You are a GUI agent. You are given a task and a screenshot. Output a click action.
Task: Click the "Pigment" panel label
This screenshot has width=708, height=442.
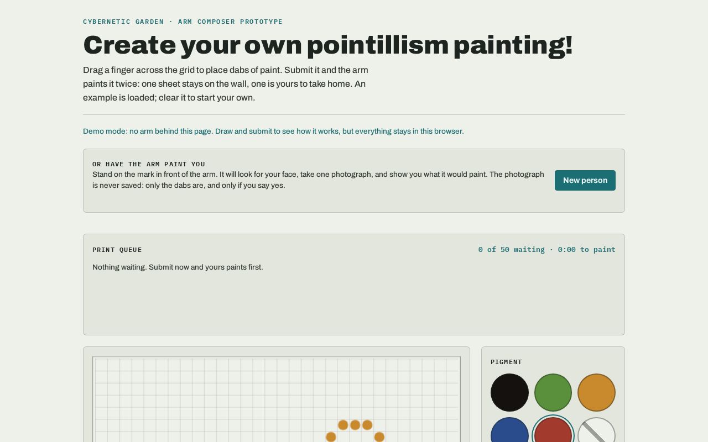tap(506, 362)
